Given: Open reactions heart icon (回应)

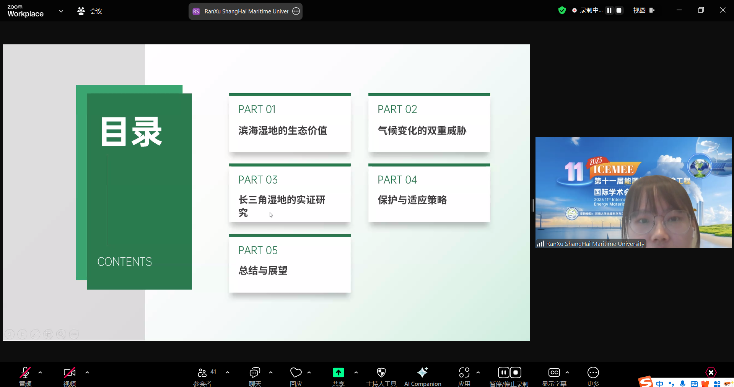Looking at the screenshot, I should tap(296, 372).
